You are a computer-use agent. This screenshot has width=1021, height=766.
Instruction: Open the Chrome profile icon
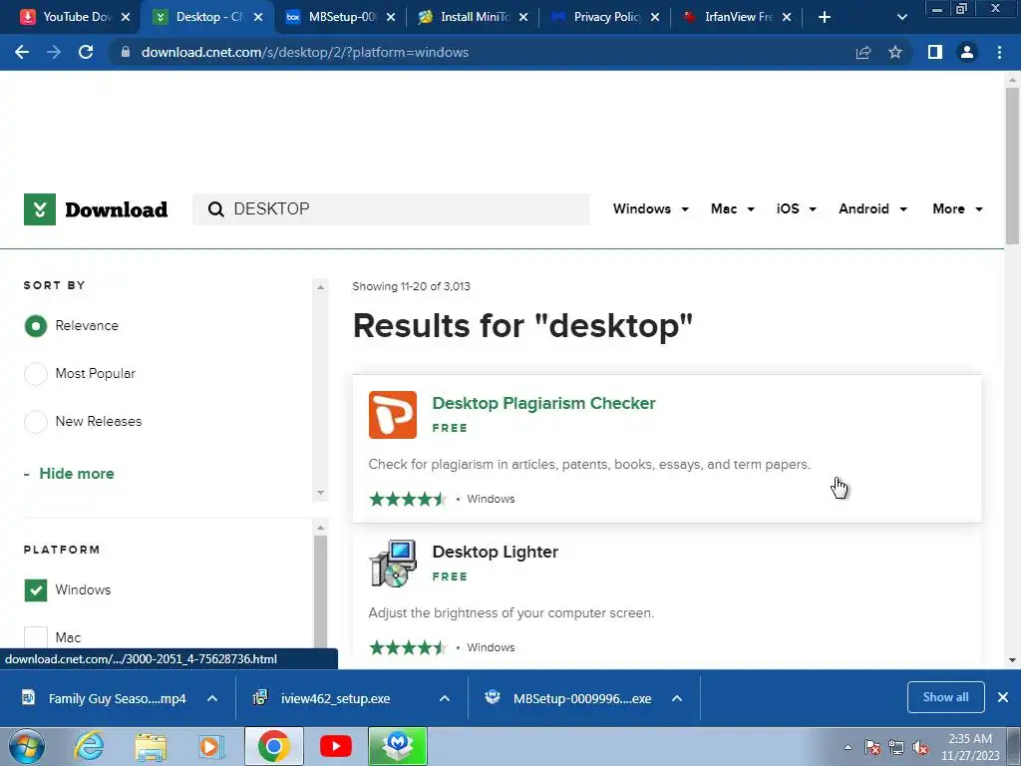[x=967, y=52]
